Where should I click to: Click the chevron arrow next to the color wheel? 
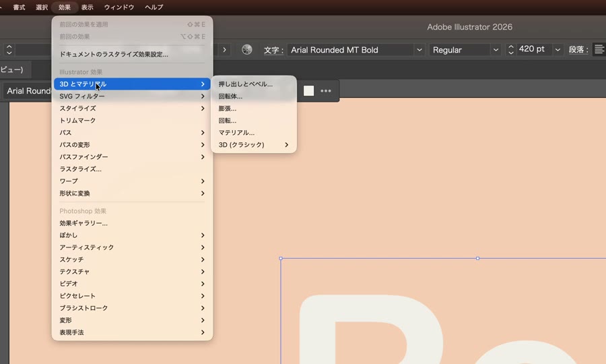[224, 49]
